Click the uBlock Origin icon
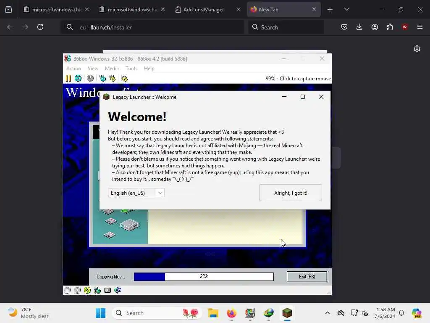430x323 pixels. tap(405, 27)
